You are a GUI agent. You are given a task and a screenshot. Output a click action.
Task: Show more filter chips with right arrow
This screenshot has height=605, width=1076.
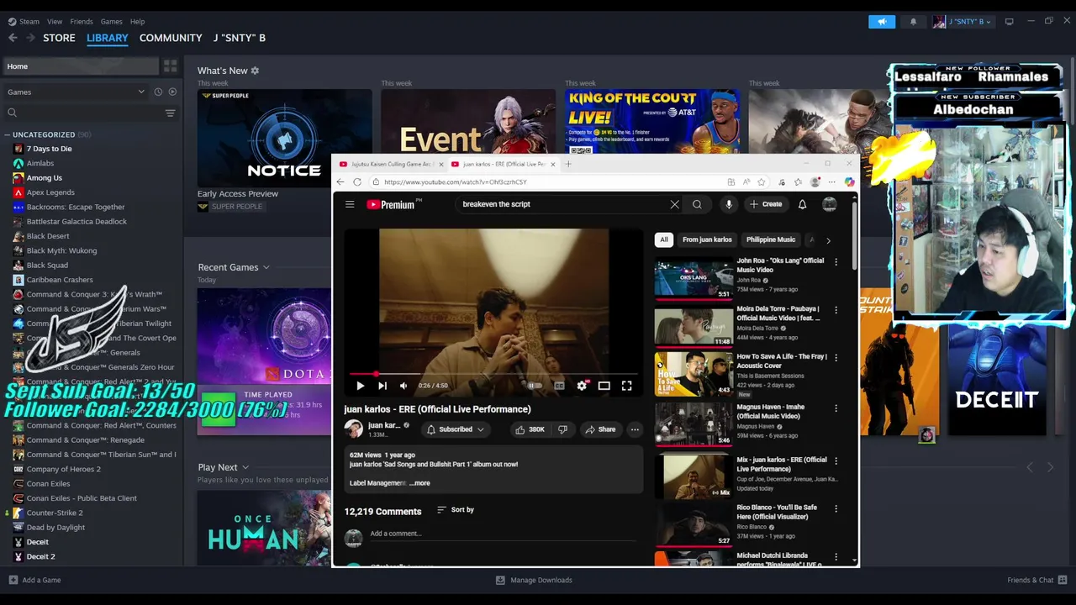(x=828, y=240)
